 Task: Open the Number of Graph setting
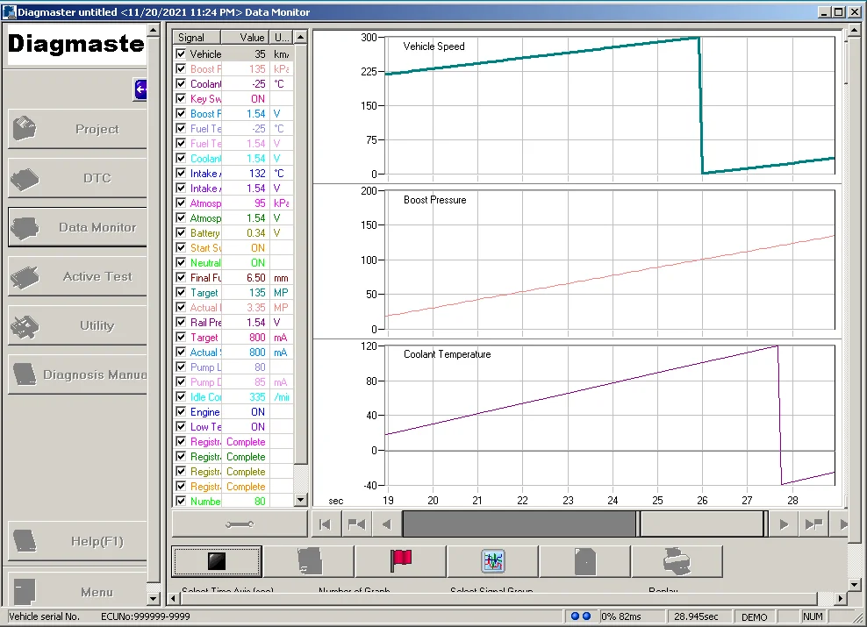pos(308,561)
